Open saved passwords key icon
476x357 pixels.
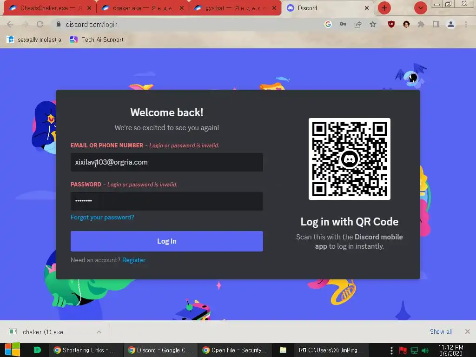tap(343, 24)
